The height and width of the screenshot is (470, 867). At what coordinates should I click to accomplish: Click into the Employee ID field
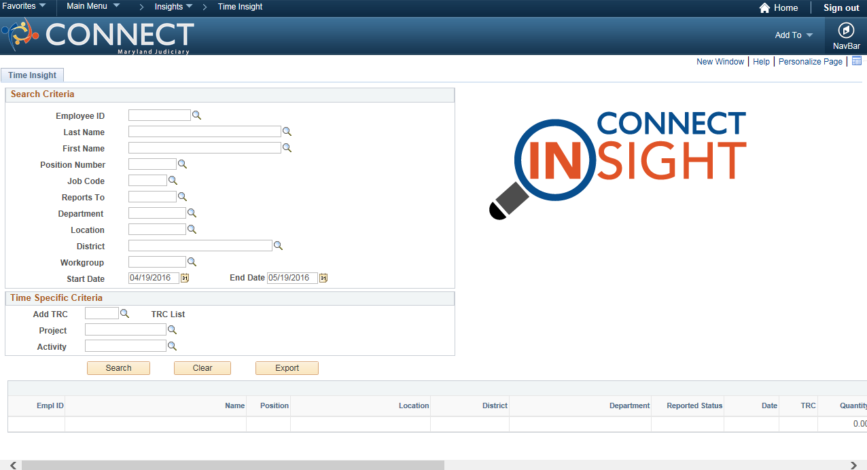click(160, 115)
